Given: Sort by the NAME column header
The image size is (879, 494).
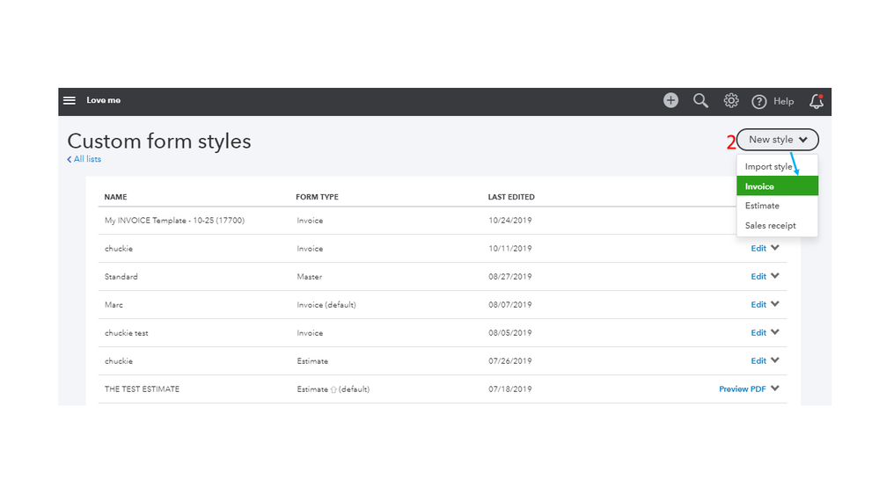Looking at the screenshot, I should click(115, 197).
